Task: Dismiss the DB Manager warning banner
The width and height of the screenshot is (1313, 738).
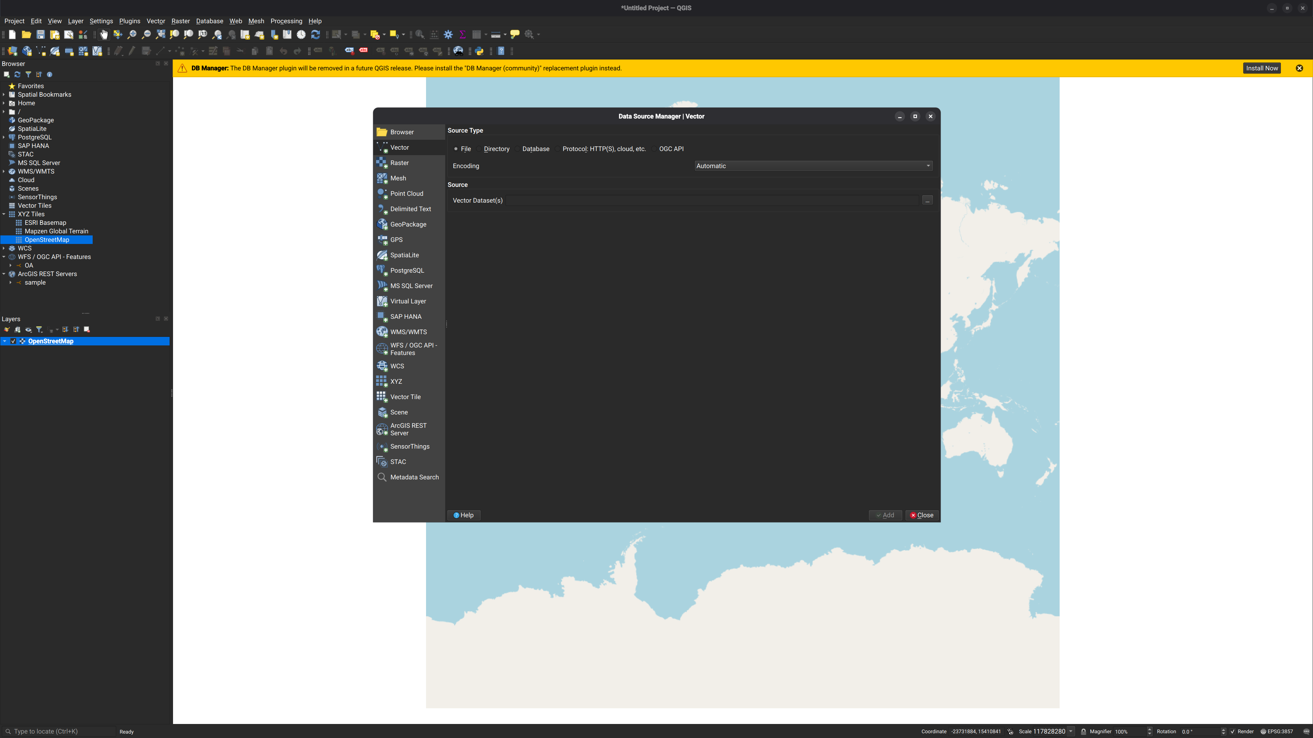Action: click(1299, 68)
